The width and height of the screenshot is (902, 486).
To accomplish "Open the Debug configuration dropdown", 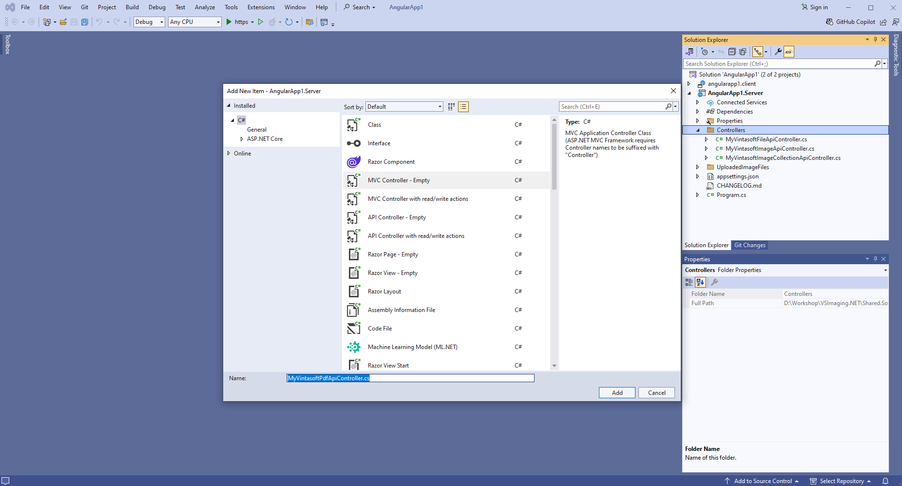I will pyautogui.click(x=149, y=22).
